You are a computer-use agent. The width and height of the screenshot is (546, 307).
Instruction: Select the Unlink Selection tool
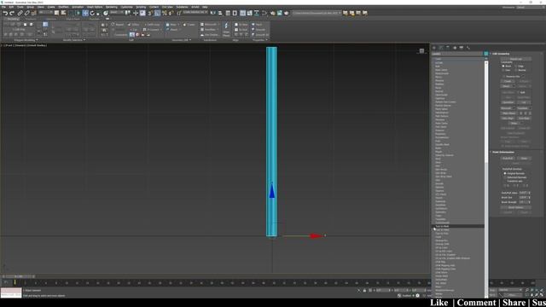tap(26, 14)
